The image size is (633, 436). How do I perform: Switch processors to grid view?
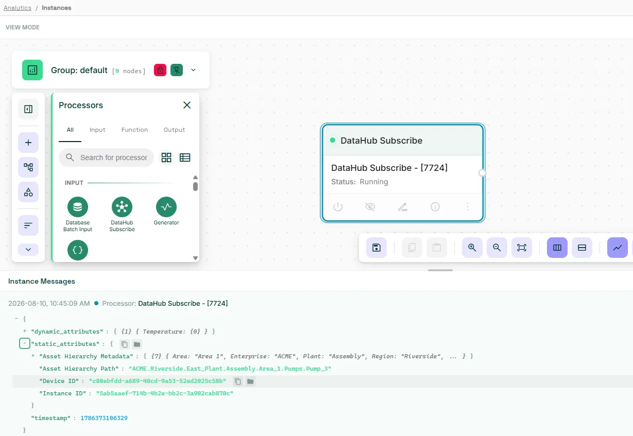coord(166,158)
